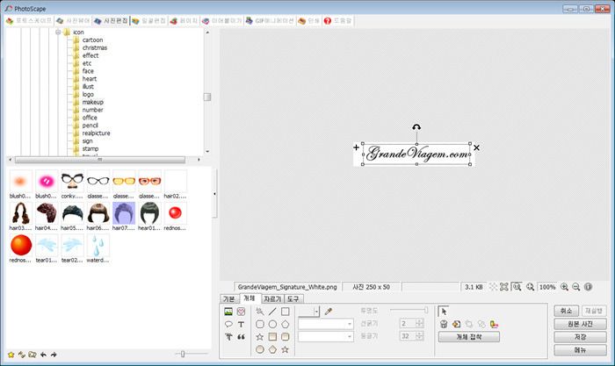Click the stepper next to value 32
The width and height of the screenshot is (615, 366).
[x=419, y=336]
